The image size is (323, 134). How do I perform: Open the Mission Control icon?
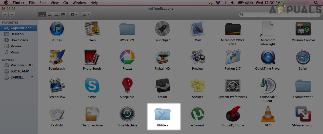pyautogui.click(x=303, y=29)
